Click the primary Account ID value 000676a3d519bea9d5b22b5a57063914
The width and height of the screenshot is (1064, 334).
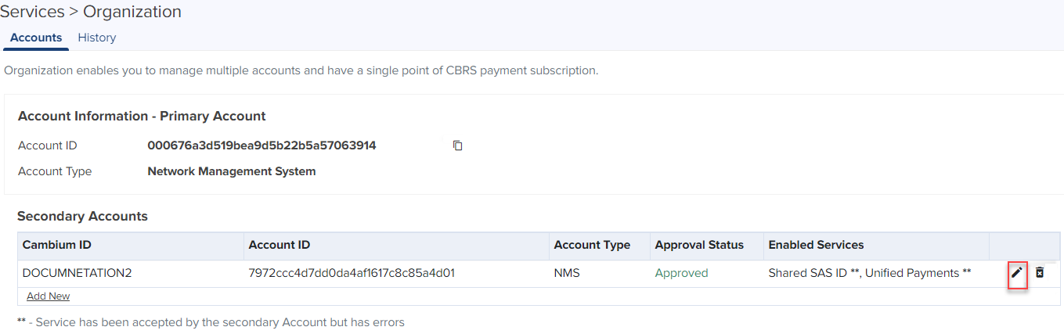point(261,145)
